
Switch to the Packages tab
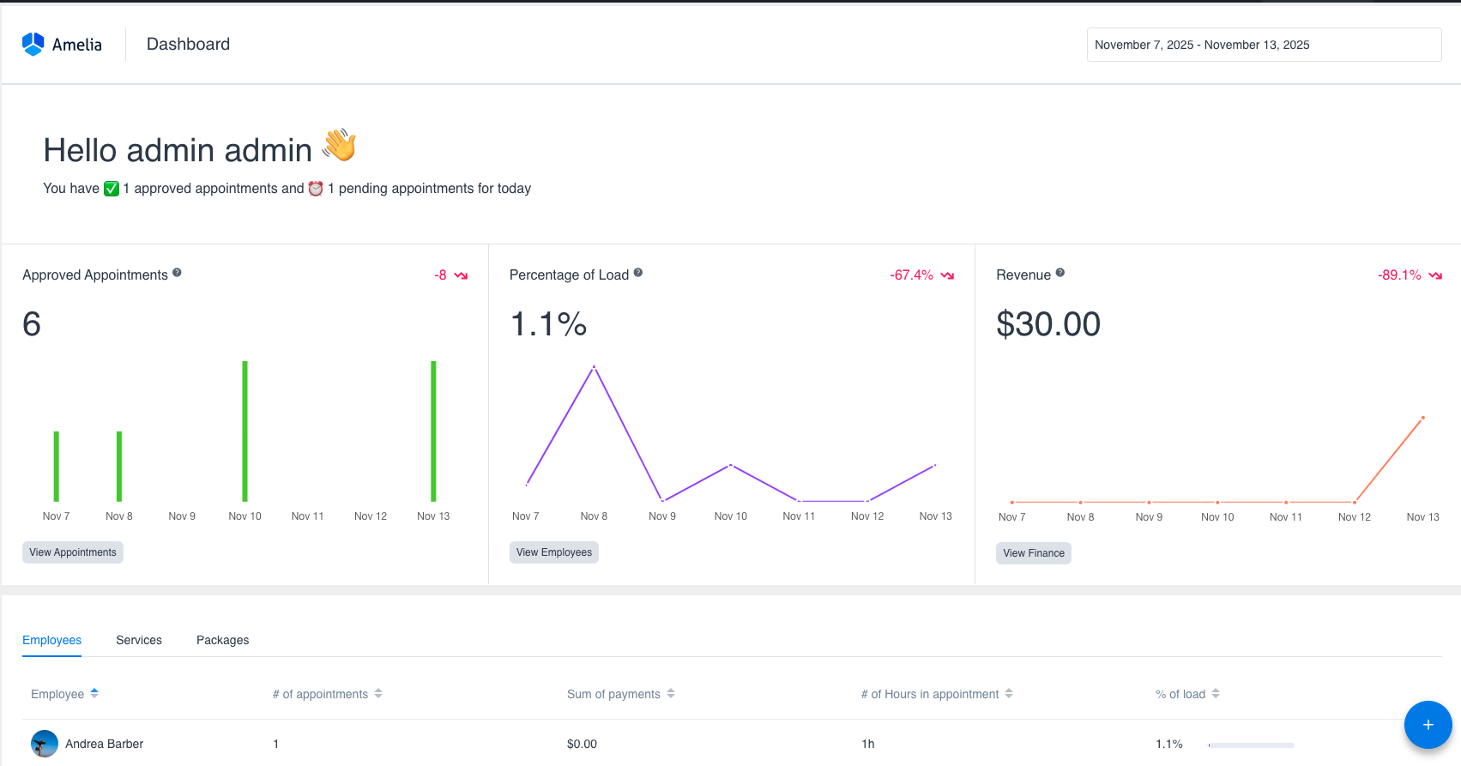(x=223, y=640)
